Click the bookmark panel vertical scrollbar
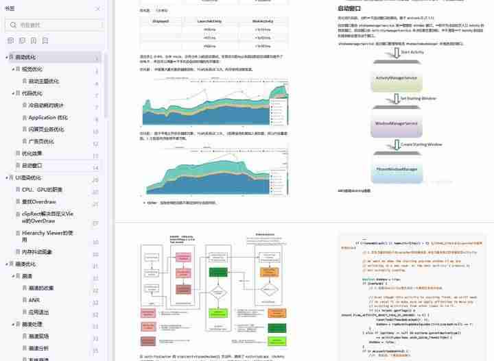Screen dimensions: 494x361 pos(105,85)
